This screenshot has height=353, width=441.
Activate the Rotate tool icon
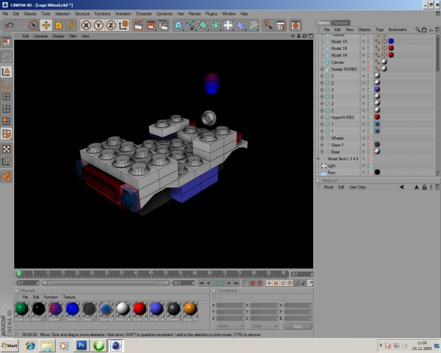71,26
